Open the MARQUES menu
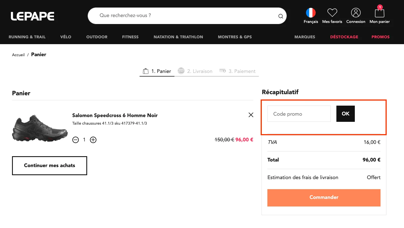The image size is (404, 228). point(305,37)
